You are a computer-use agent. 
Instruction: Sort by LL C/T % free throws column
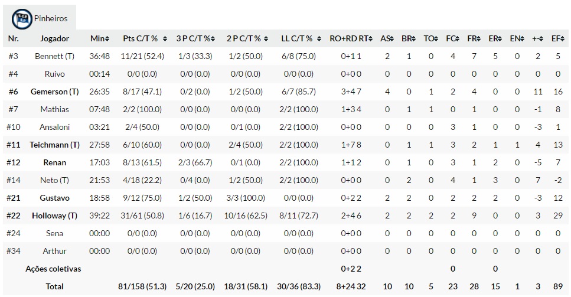point(300,38)
